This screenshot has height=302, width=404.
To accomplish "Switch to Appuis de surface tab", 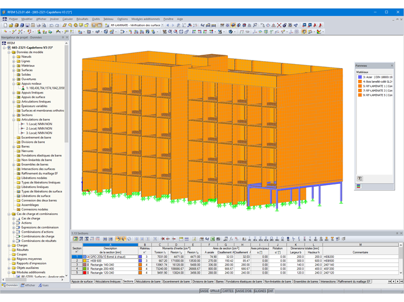I will (82, 281).
